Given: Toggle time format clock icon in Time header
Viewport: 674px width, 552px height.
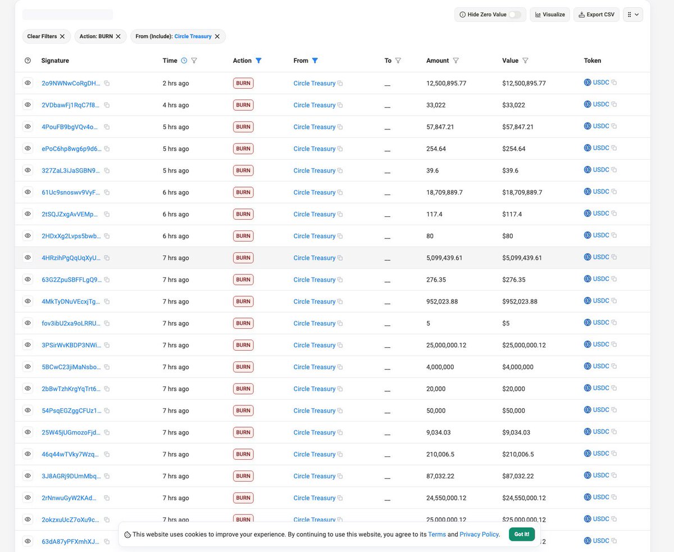Looking at the screenshot, I should [x=183, y=61].
